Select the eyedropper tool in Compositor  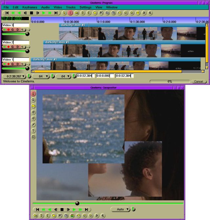click(33, 124)
